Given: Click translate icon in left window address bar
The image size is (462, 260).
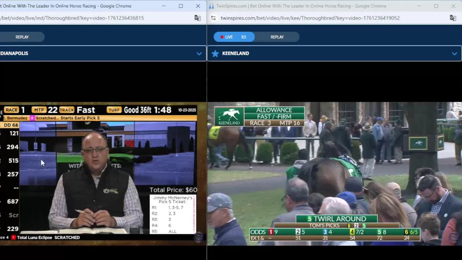Looking at the screenshot, I should [197, 18].
